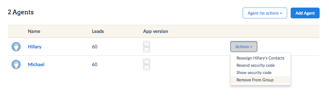Click the App version column header
The image size is (329, 107).
pyautogui.click(x=155, y=31)
